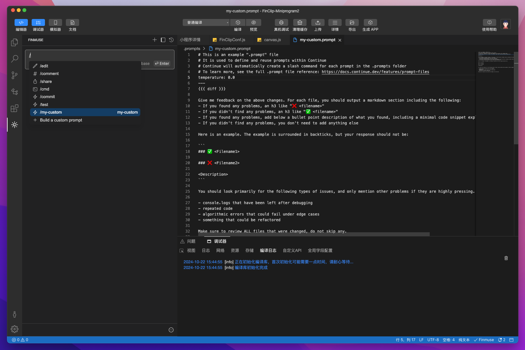Open the extensions view in sidebar
525x350 pixels.
click(x=15, y=108)
